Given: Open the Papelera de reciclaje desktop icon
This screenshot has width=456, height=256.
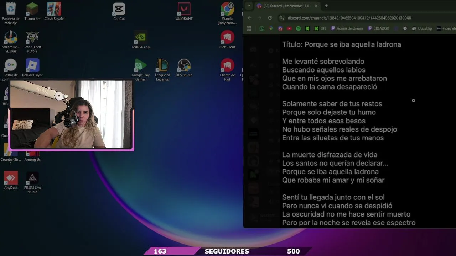Looking at the screenshot, I should click(11, 14).
